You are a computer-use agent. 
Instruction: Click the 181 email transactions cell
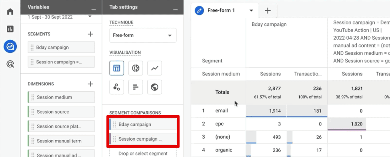tap(307, 111)
